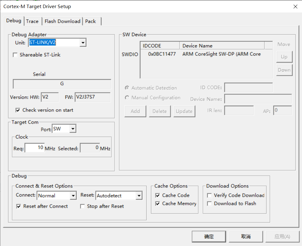Expand the Reset Autodetect dropdown
302x246 pixels.
click(139, 196)
